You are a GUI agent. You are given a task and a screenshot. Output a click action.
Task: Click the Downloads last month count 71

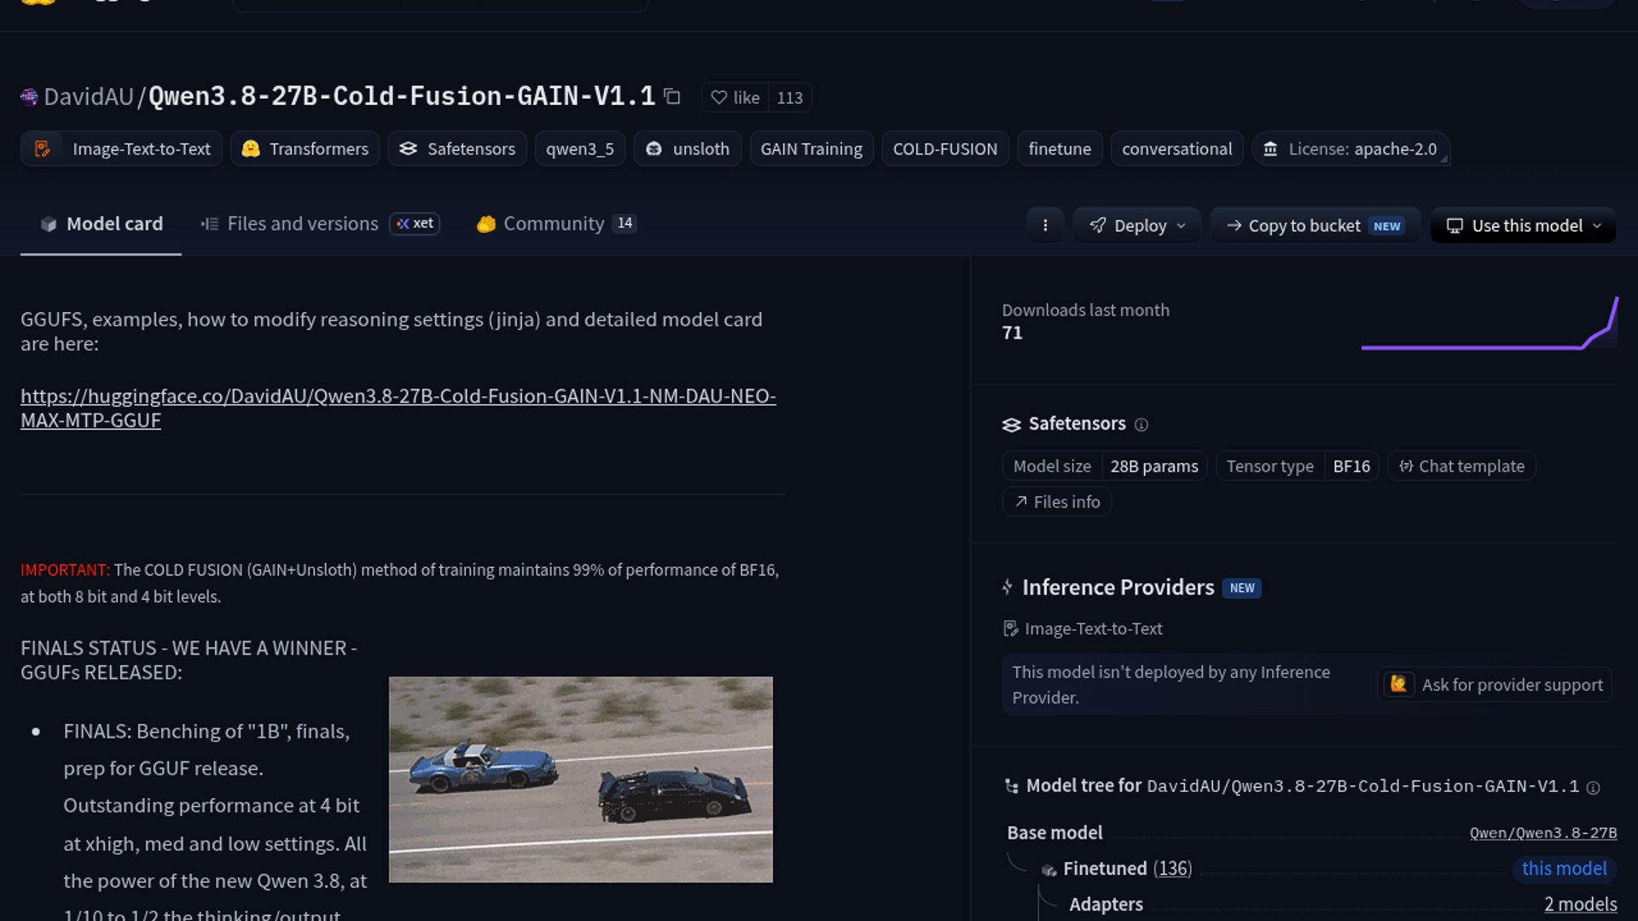coord(1013,333)
